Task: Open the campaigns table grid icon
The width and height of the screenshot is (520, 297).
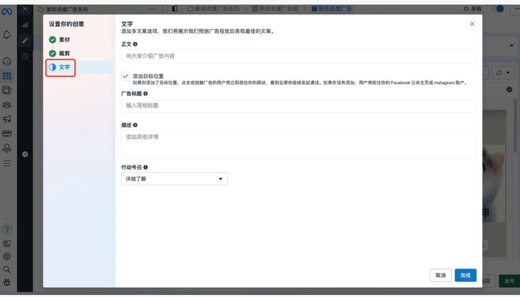Action: point(7,76)
